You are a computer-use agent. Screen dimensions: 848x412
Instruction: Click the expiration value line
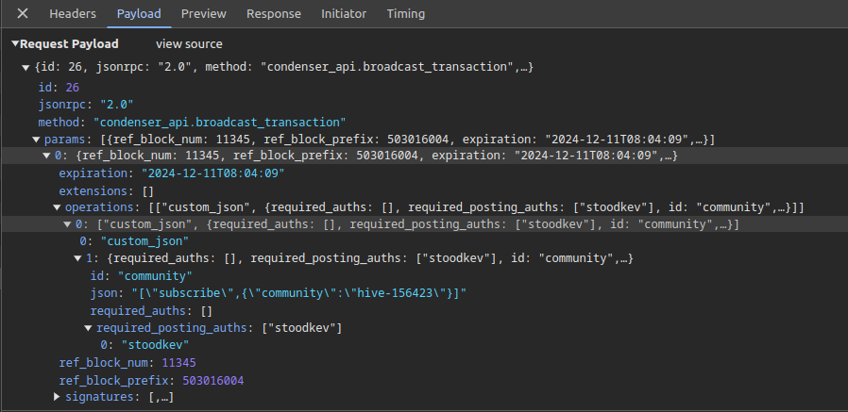(171, 173)
